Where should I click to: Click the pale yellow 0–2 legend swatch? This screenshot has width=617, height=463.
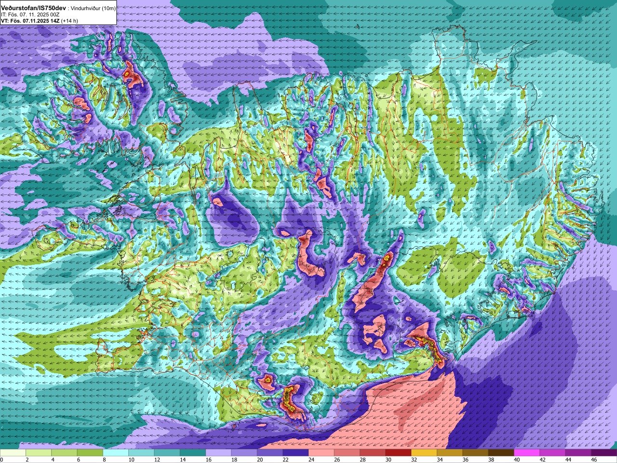[13, 453]
